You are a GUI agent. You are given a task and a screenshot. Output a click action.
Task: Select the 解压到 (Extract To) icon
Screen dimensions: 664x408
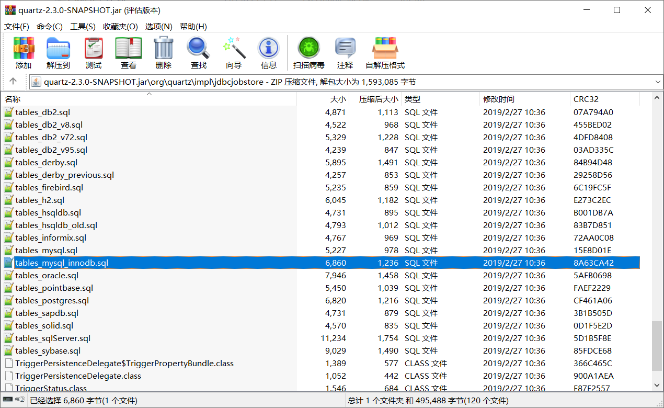click(58, 52)
